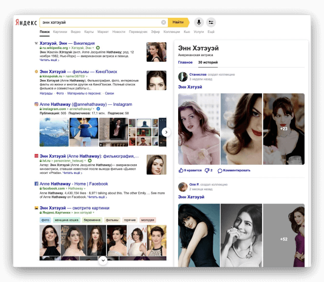Select the 'фильмы' image filter chip
The height and width of the screenshot is (282, 324).
point(112,220)
